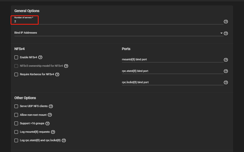The width and height of the screenshot is (244, 152).
Task: Show help tooltip for Bind IP Addresses
Action: click(x=226, y=33)
